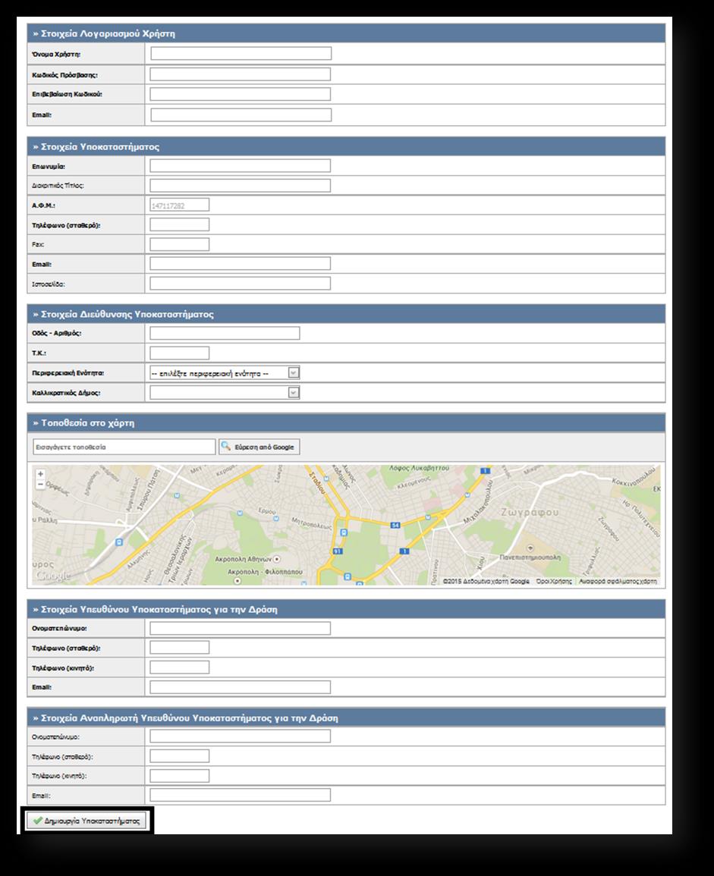The width and height of the screenshot is (714, 876).
Task: Open the Όροι Χρήσης map link
Action: tap(554, 582)
